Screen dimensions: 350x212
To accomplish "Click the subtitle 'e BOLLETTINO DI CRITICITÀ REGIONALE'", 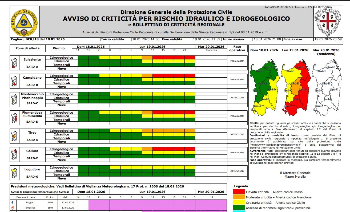I will pos(176,25).
